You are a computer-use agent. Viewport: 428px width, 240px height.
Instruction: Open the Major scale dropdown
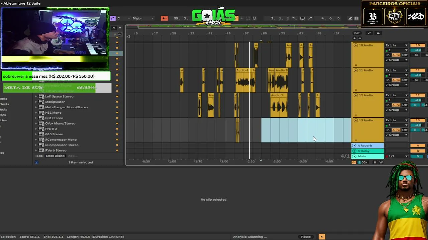tap(143, 18)
